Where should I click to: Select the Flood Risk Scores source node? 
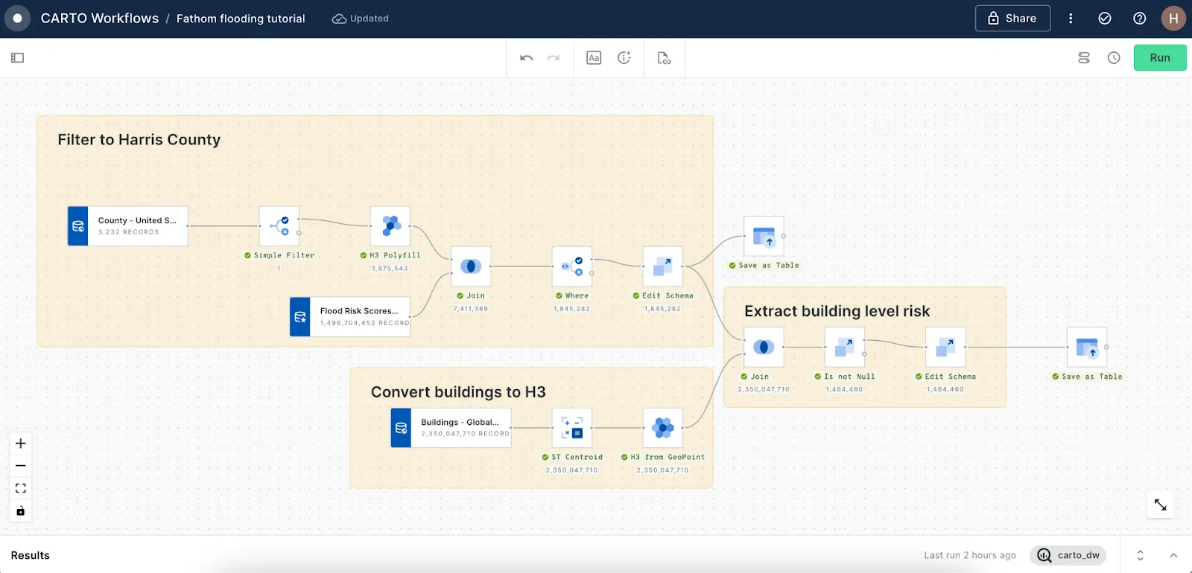pos(350,317)
